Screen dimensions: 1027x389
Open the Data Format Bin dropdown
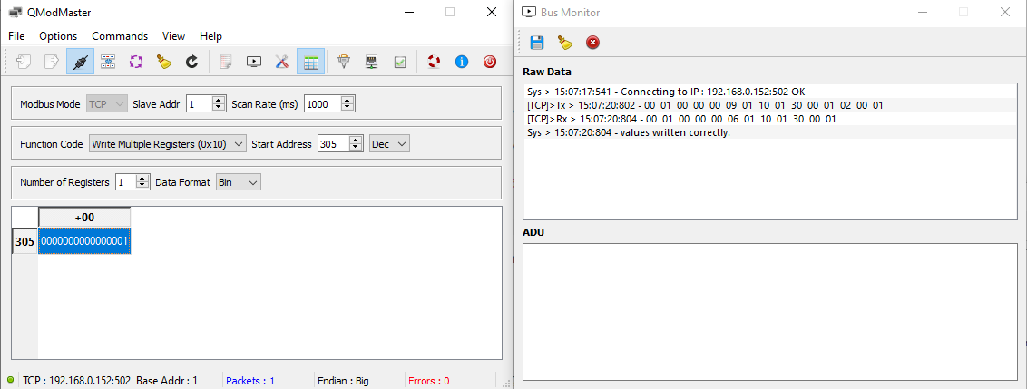239,182
